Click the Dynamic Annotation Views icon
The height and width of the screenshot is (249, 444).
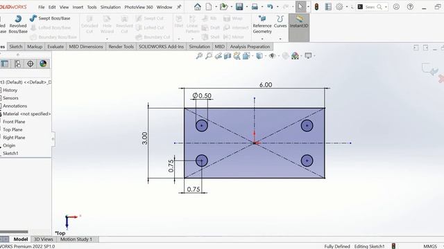pos(237,56)
